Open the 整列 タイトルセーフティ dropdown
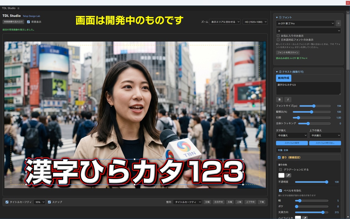Screen dimensions: 350x219 point(188,202)
